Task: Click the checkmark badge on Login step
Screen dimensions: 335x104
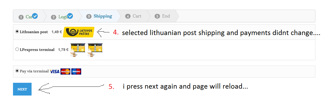Action: pos(70,16)
